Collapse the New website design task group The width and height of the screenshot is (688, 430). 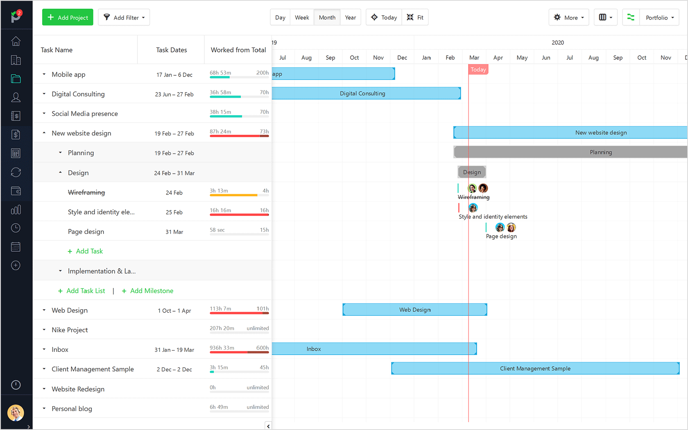44,133
